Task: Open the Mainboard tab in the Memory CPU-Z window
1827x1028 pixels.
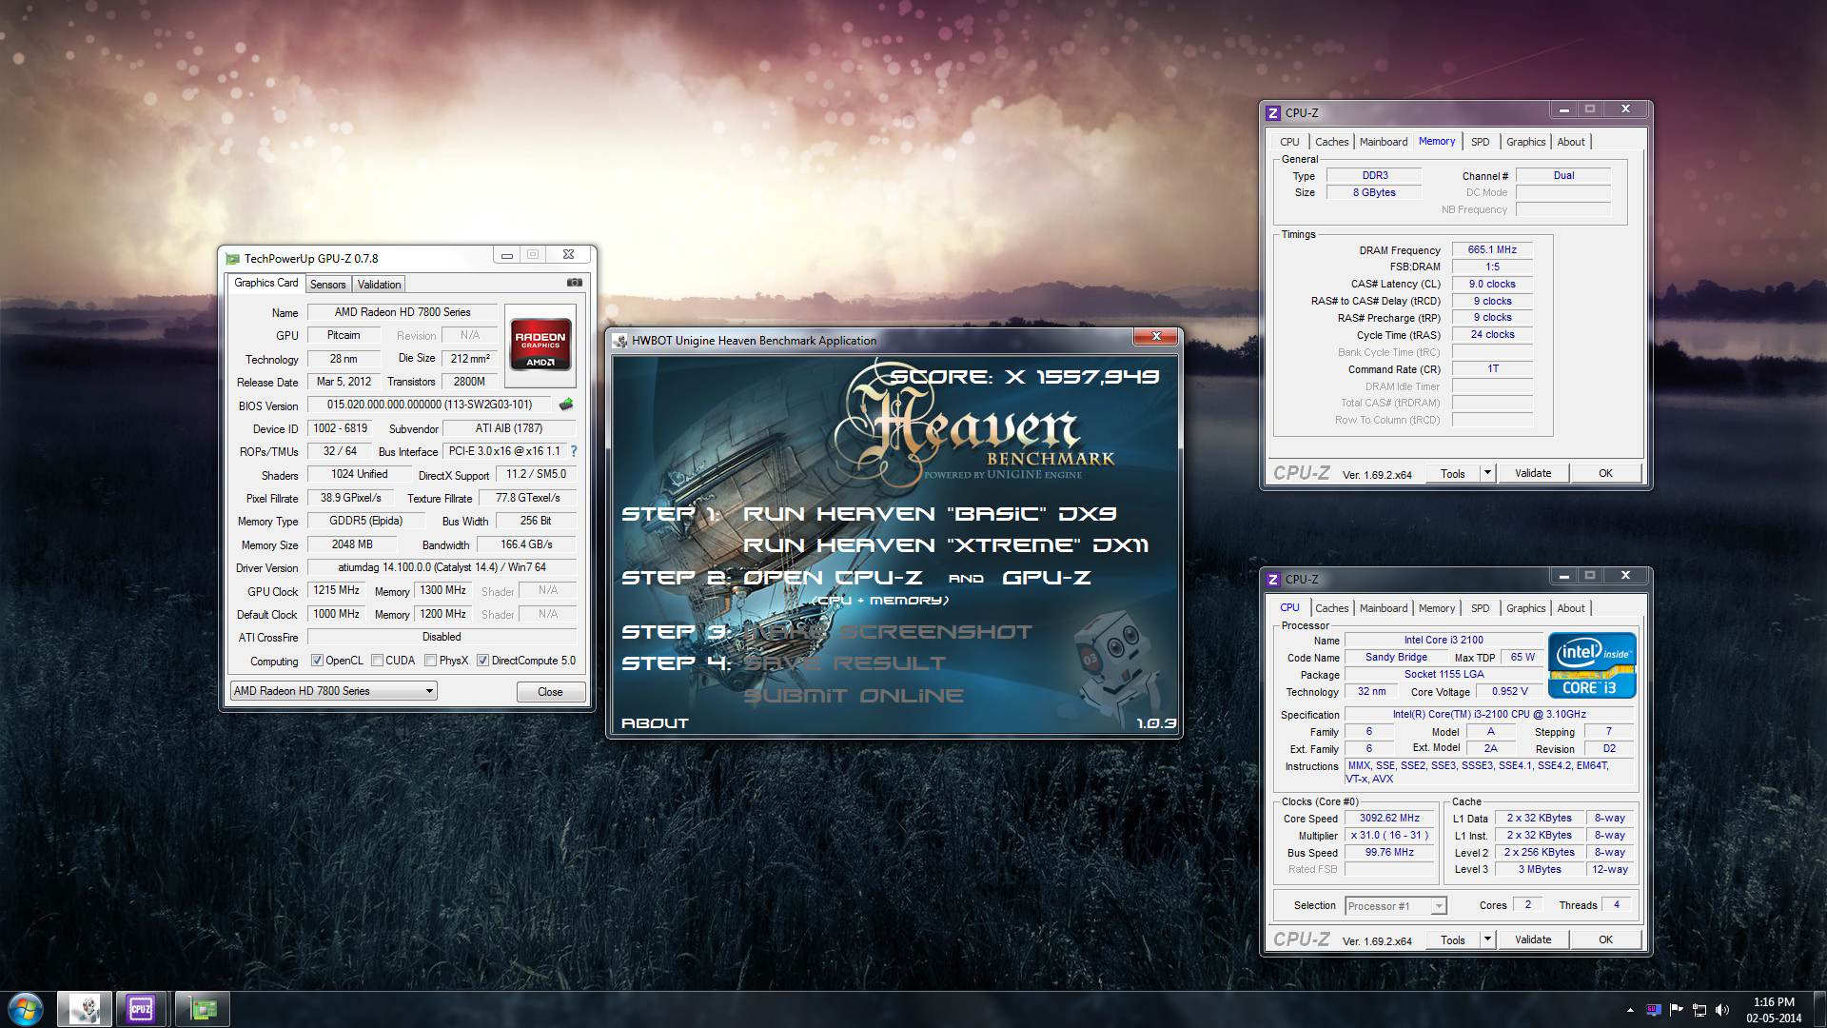Action: pyautogui.click(x=1383, y=142)
